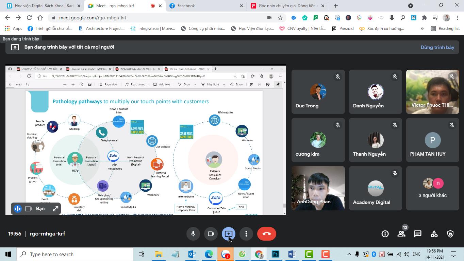Open the Meet activities panel
This screenshot has height=261, width=464.
tap(434, 234)
